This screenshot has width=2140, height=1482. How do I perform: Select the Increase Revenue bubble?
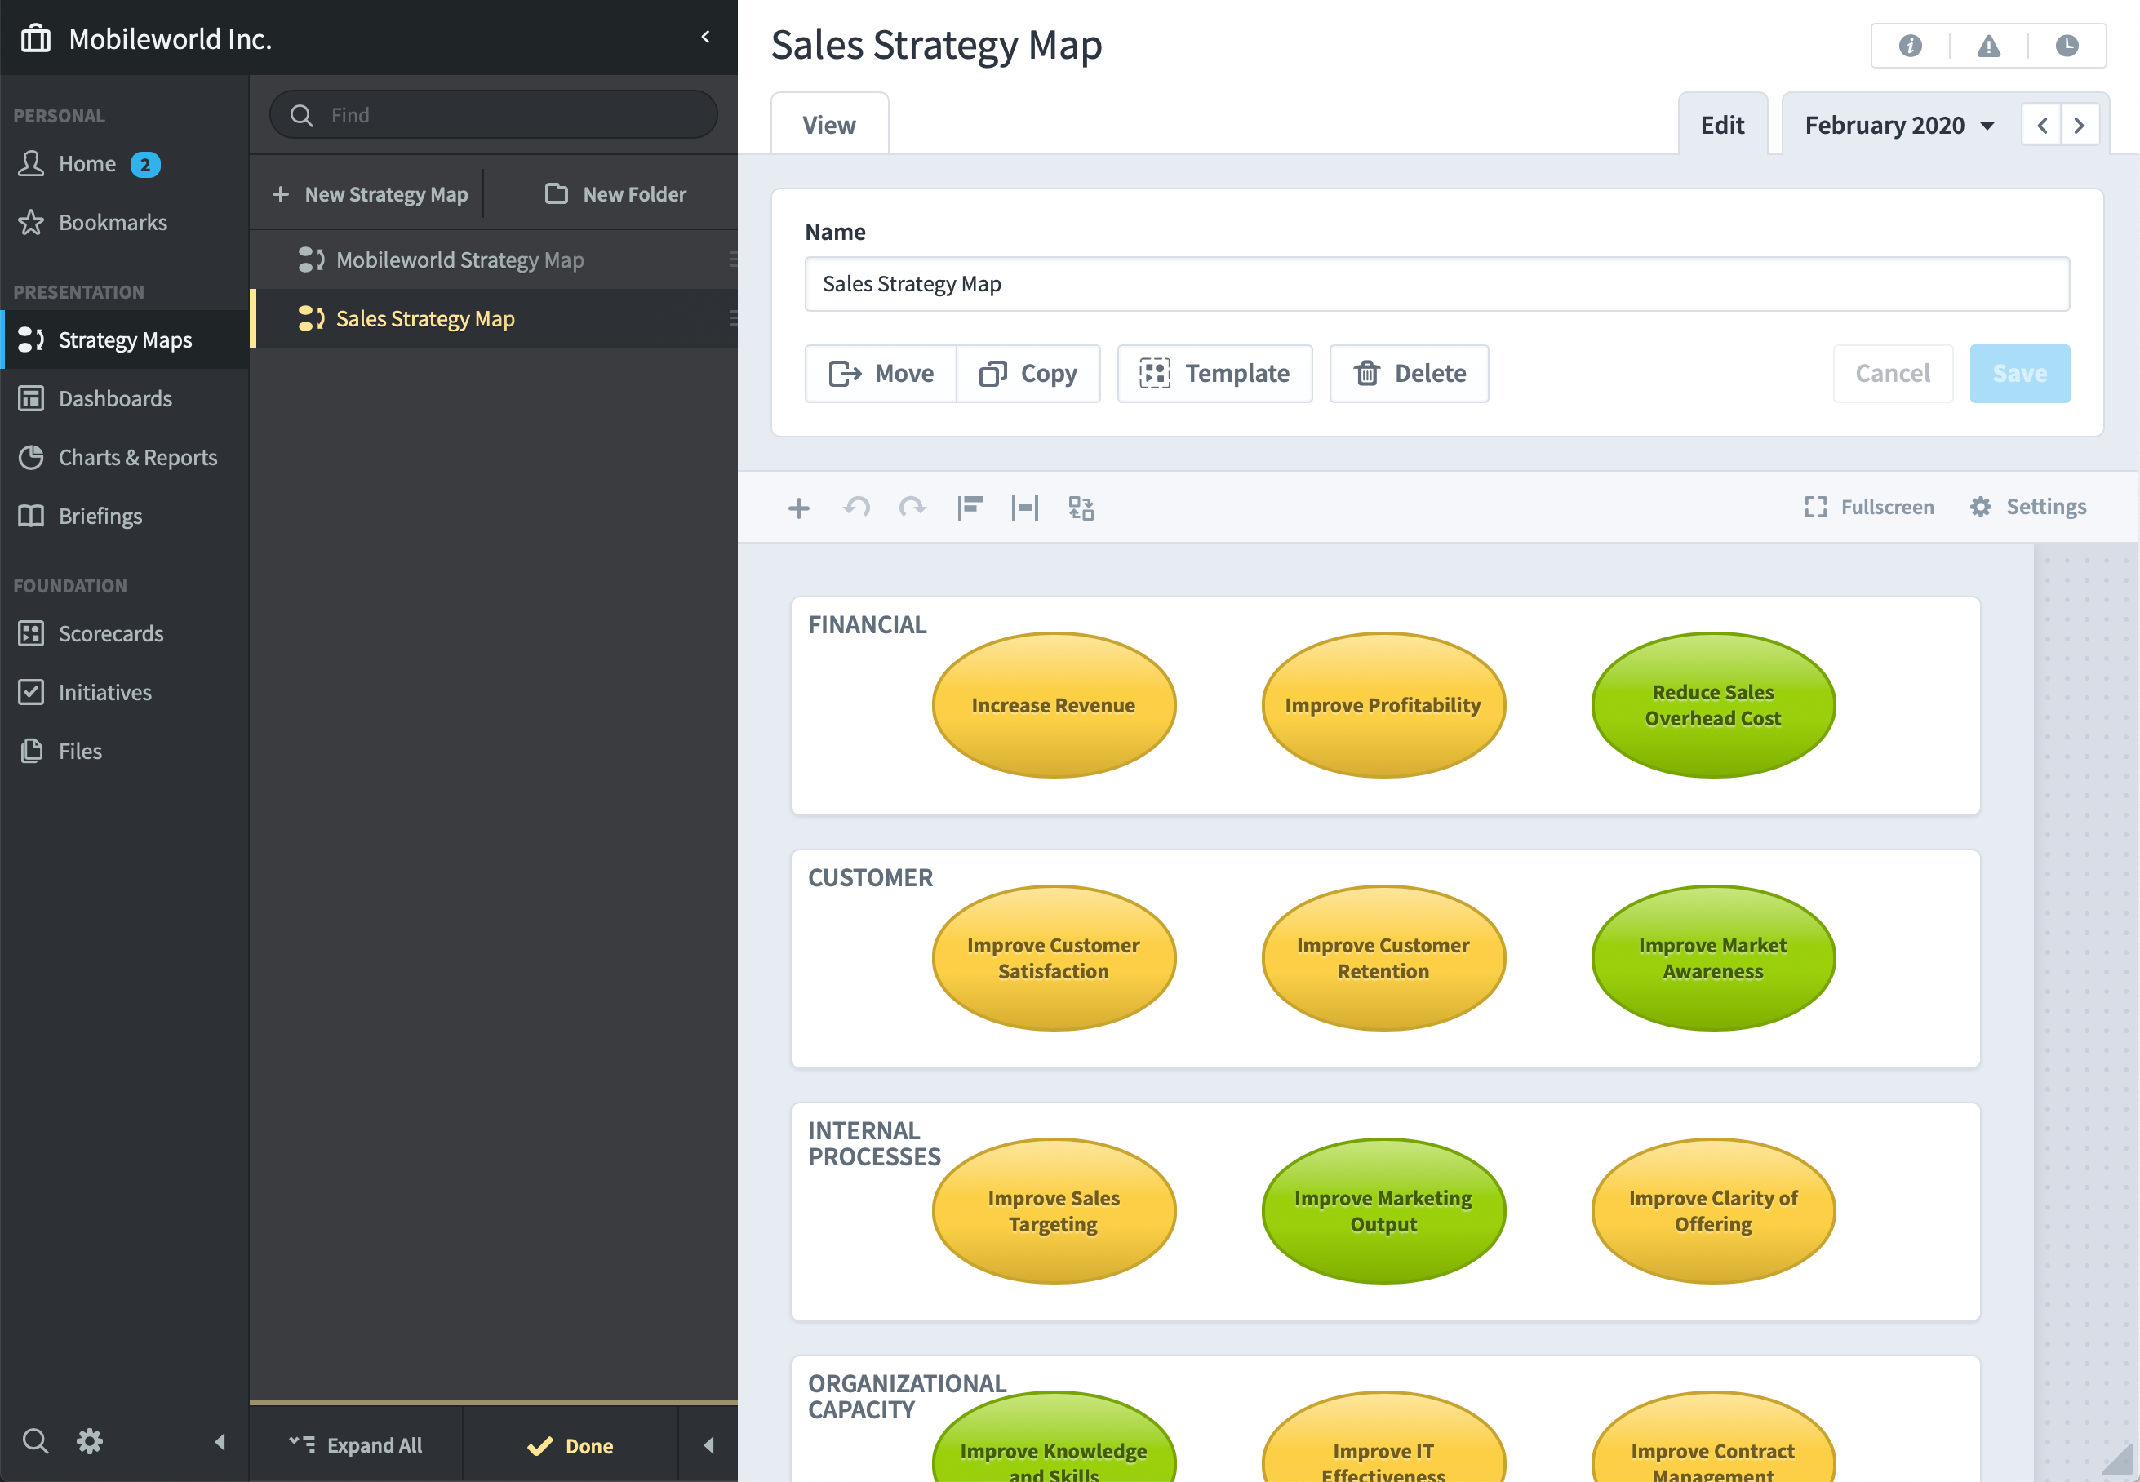coord(1054,706)
